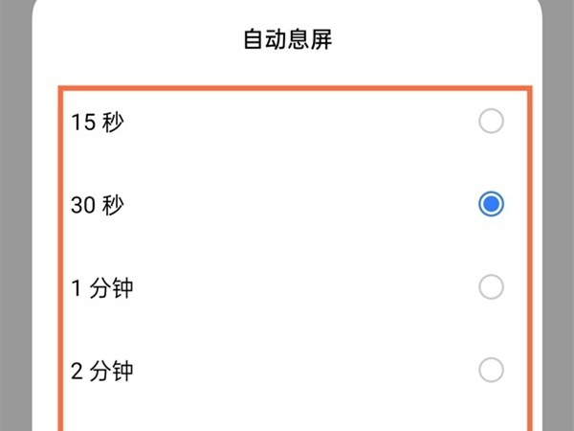The image size is (574, 431).
Task: Click empty row space beside 15 秒
Action: (287, 123)
